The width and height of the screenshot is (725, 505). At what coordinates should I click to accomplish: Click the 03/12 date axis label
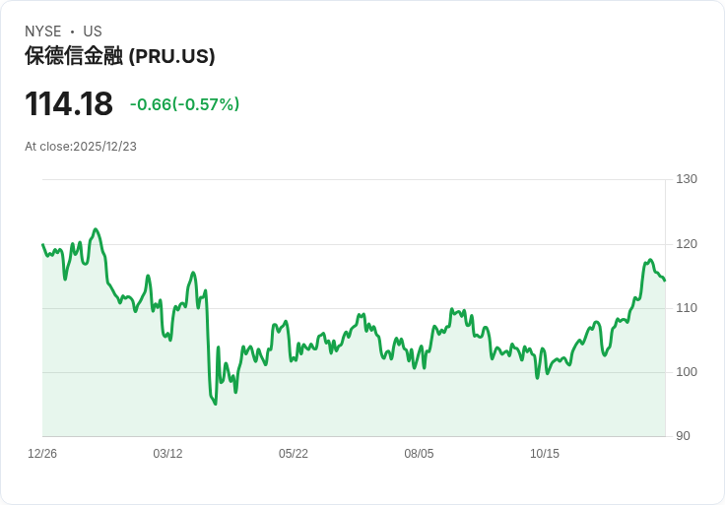coord(167,453)
